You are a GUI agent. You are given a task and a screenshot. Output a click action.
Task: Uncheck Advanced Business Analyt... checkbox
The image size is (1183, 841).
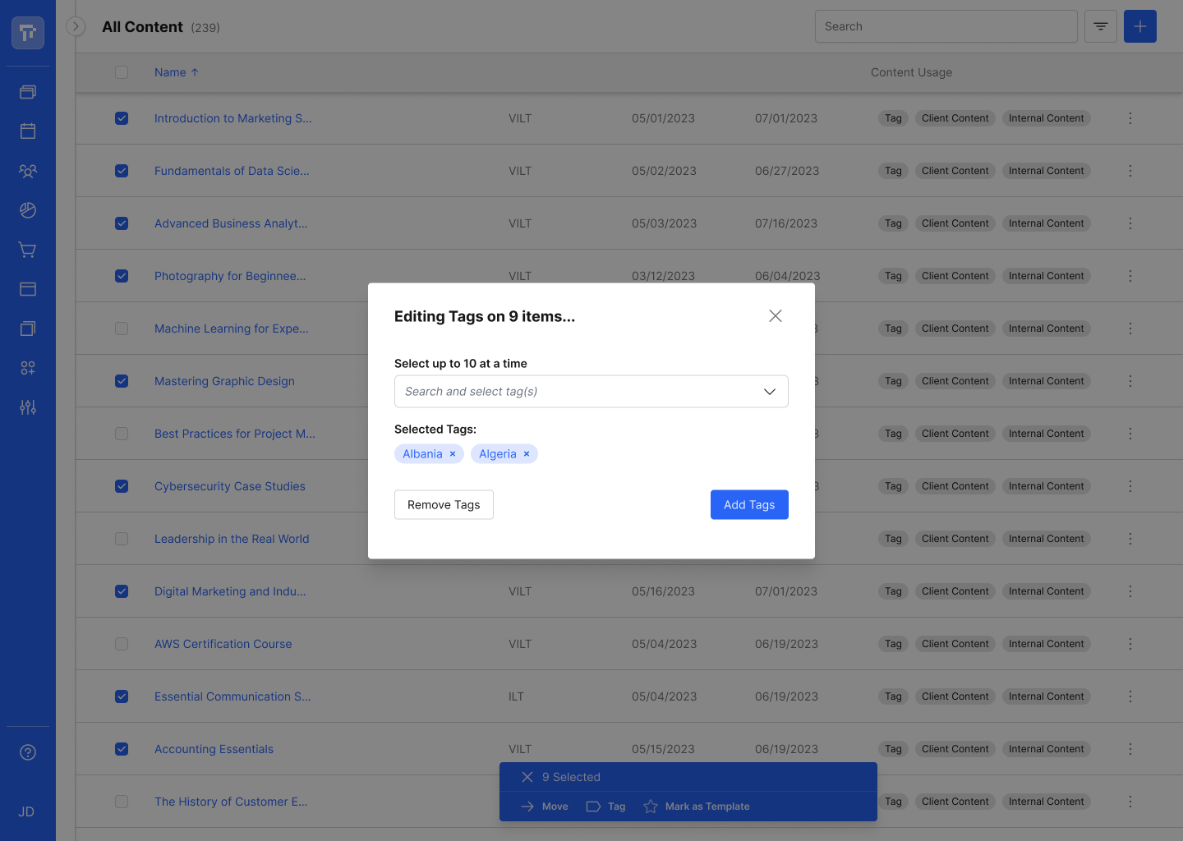pos(122,223)
